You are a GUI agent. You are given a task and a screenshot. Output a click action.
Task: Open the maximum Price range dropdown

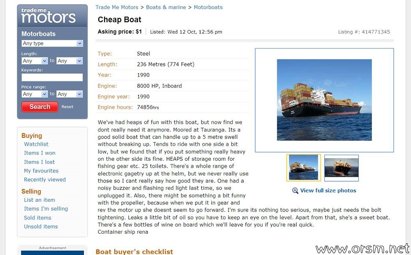[x=69, y=94]
